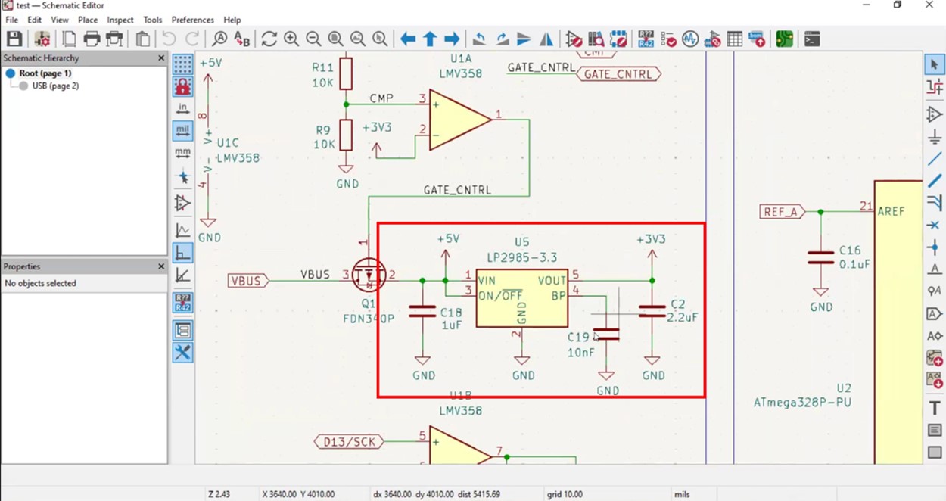Switch units to inches
Screen dimensions: 946x501
tap(182, 107)
